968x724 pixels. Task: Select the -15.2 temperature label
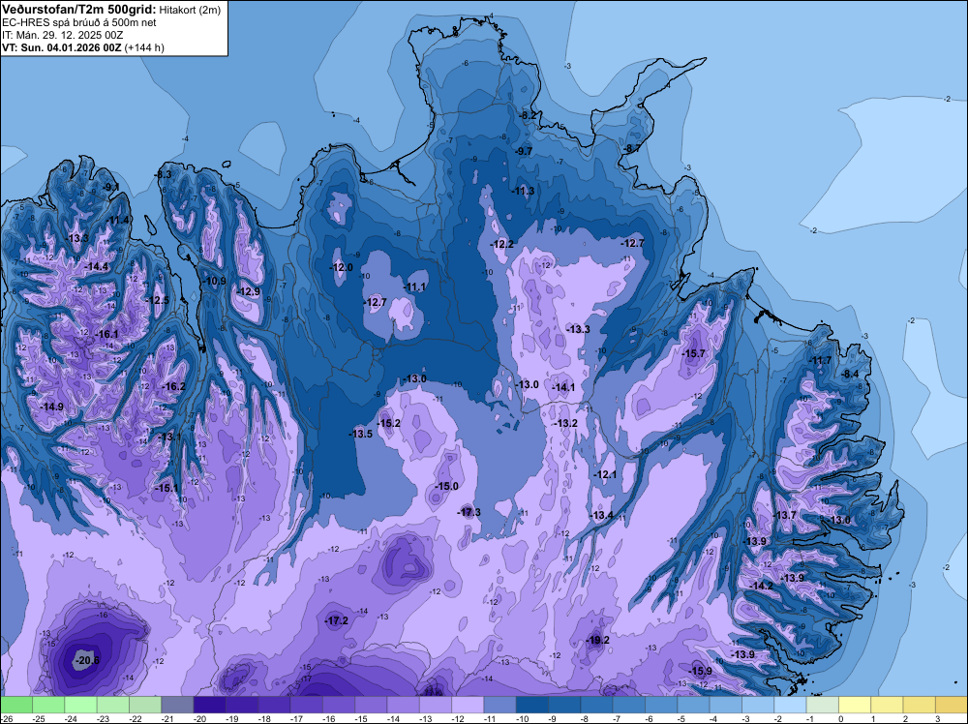[x=388, y=423]
